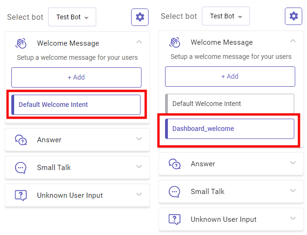Click Select bot label in right panel
This screenshot has width=307, height=235.
click(179, 16)
